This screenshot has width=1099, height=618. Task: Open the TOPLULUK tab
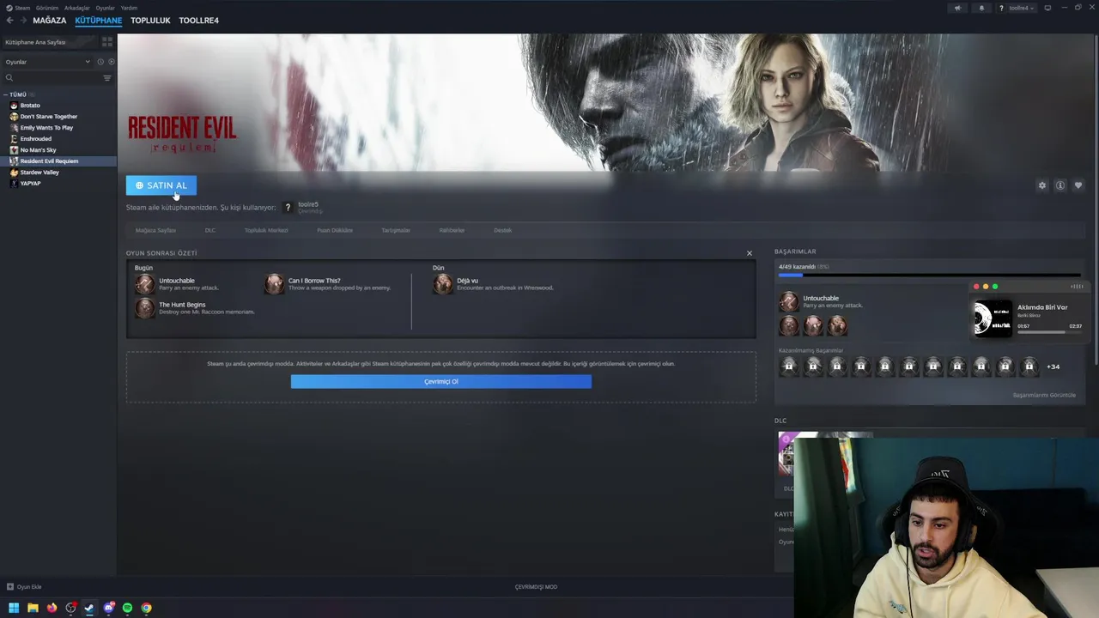(x=150, y=21)
